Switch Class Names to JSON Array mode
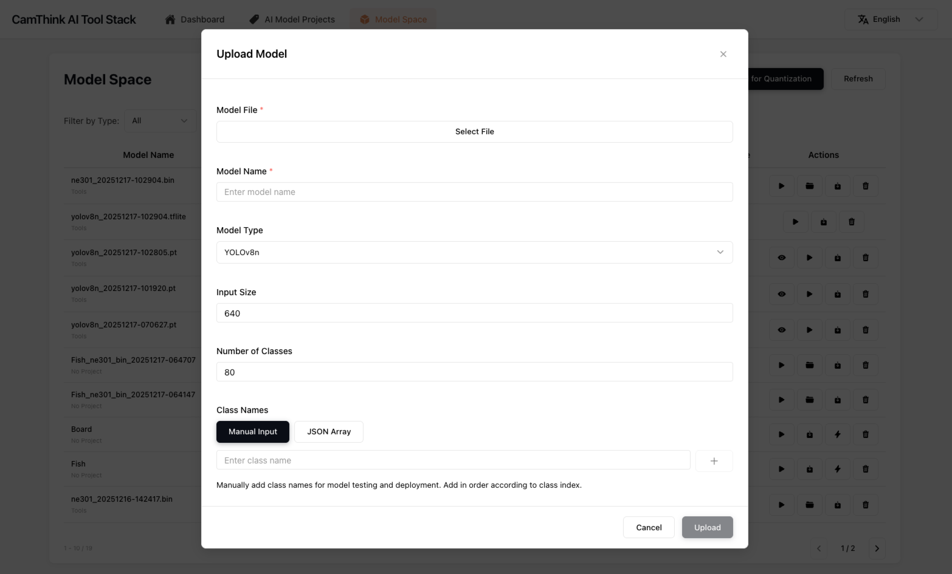952x574 pixels. pos(329,432)
